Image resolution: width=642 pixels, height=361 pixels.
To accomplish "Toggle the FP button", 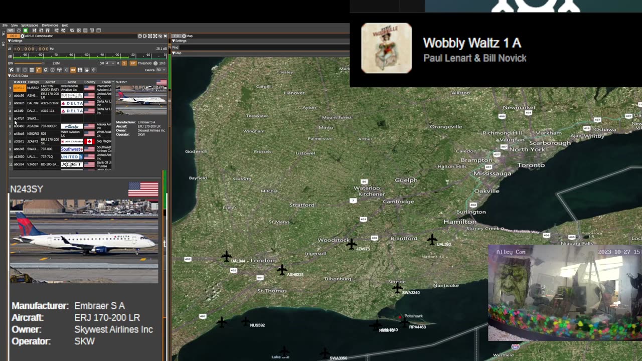I will coord(133,63).
